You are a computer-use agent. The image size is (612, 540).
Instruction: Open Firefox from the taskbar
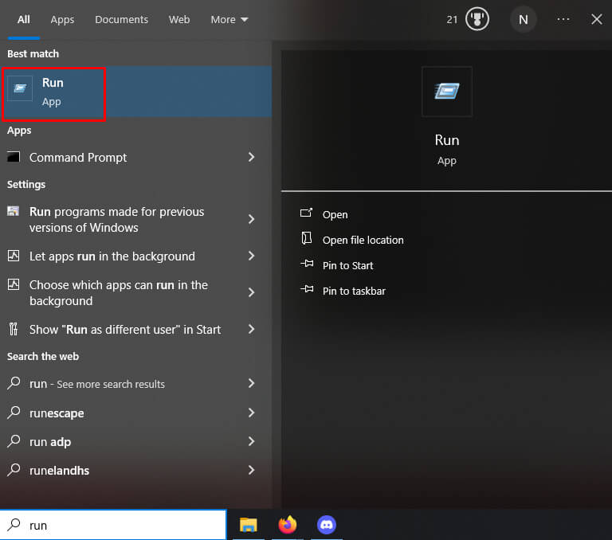click(287, 524)
